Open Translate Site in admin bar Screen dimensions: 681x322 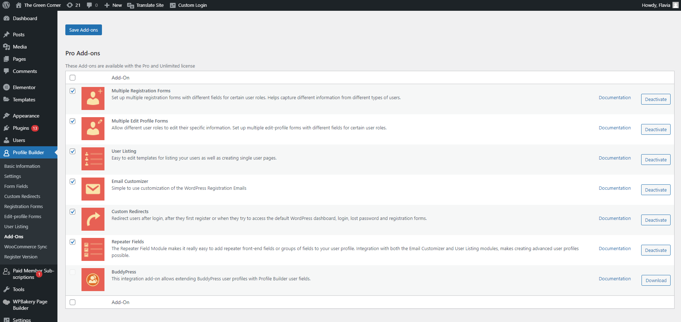coord(145,5)
